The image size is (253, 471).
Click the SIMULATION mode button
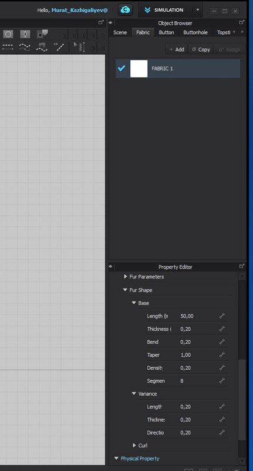pyautogui.click(x=166, y=10)
